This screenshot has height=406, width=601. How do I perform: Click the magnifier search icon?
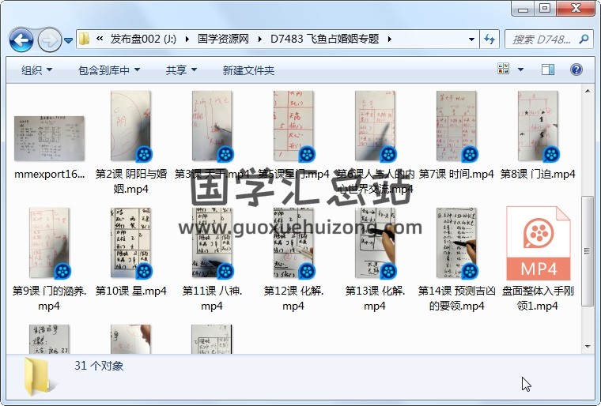[584, 39]
